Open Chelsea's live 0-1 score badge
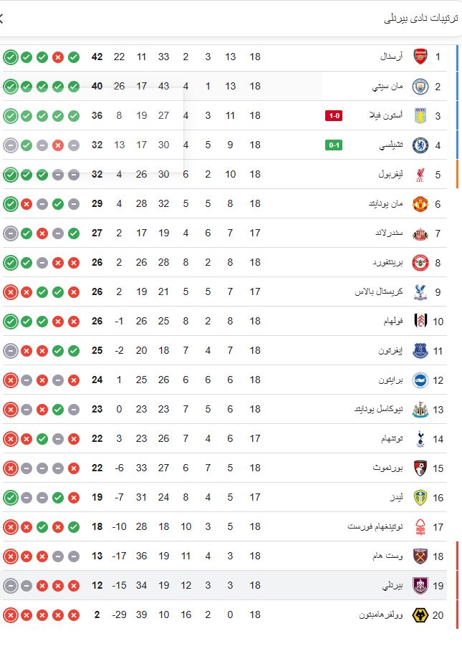This screenshot has width=462, height=646. tap(333, 145)
